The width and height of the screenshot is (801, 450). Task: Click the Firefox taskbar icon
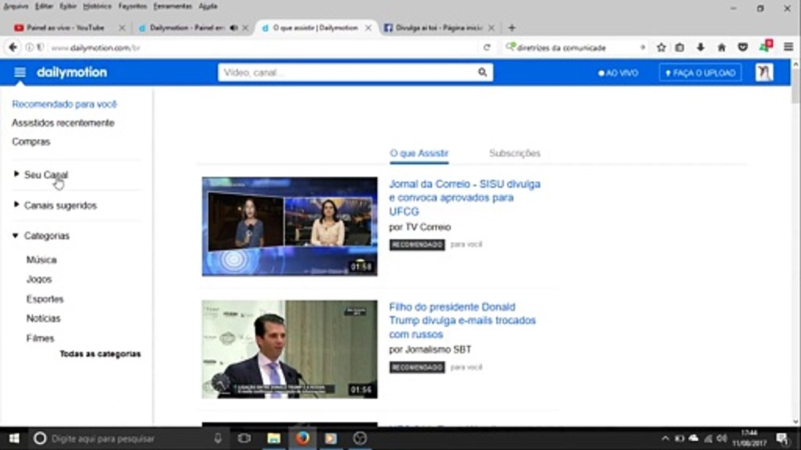(x=302, y=438)
